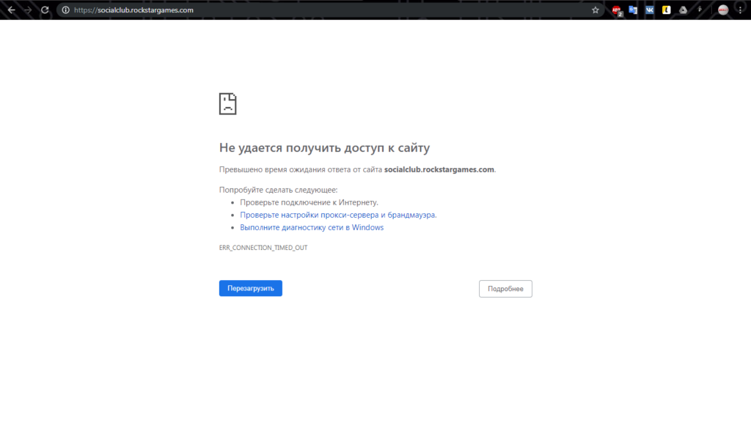The width and height of the screenshot is (751, 431).
Task: Click the text Проверьте подключение к Интернету
Action: click(309, 202)
